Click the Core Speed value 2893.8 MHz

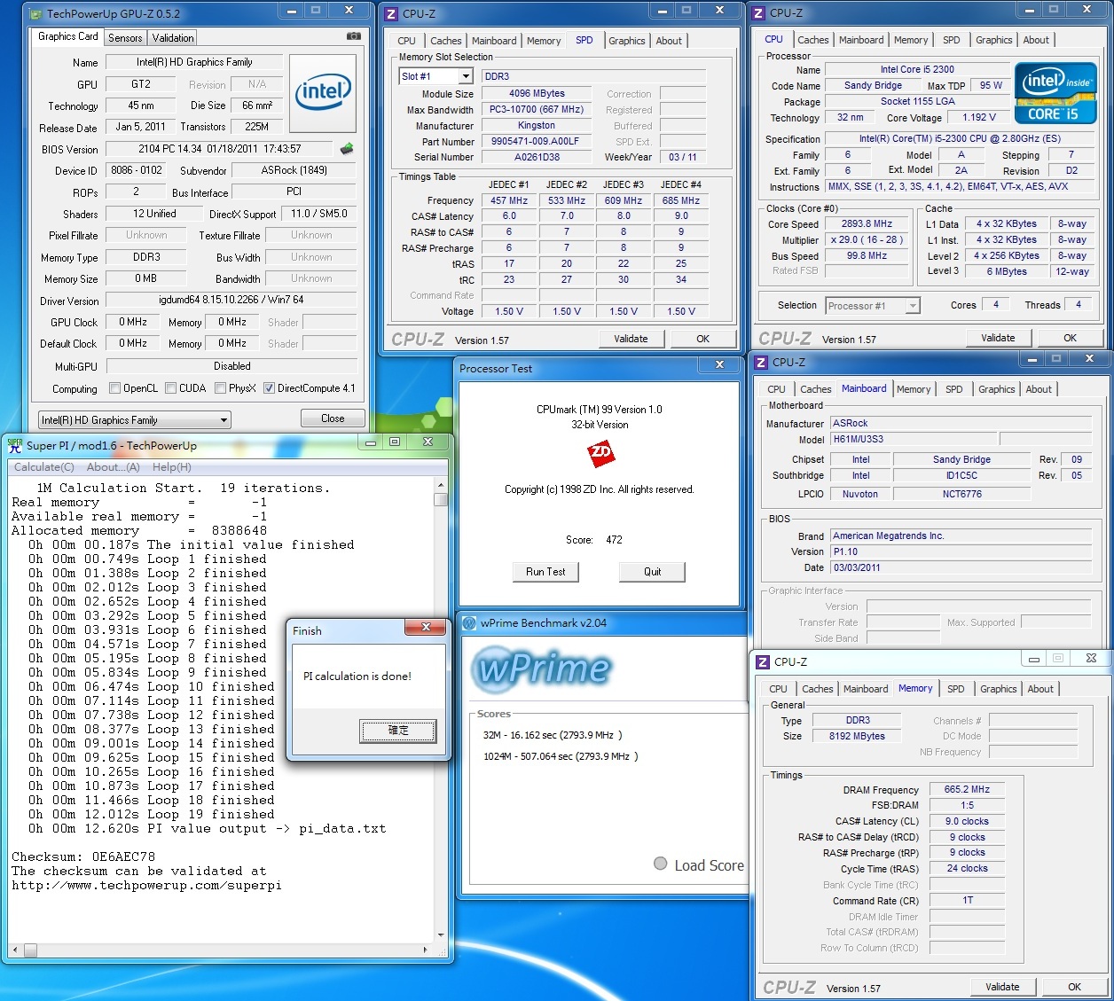click(x=867, y=224)
